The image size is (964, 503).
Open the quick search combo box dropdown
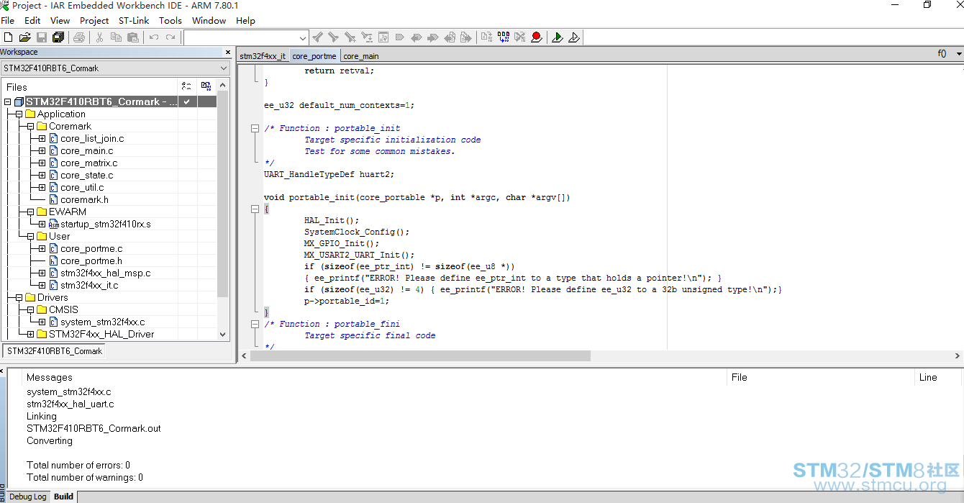[x=303, y=37]
